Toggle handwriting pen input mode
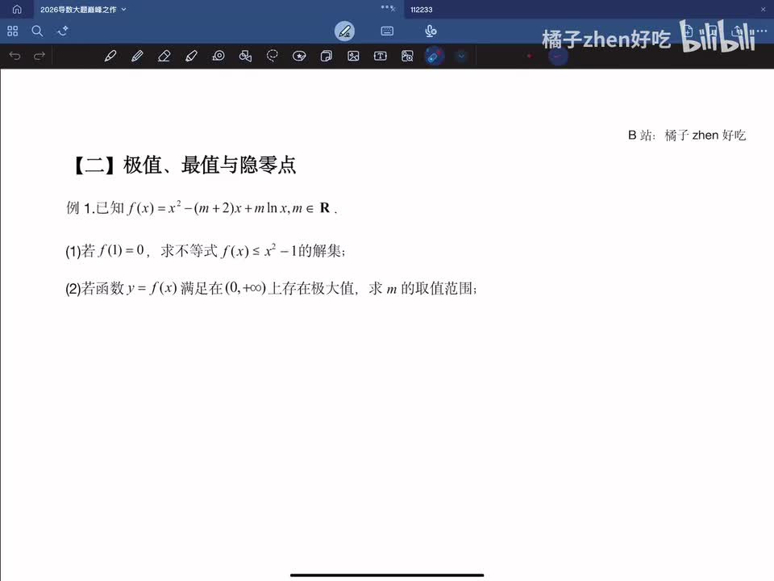774x581 pixels. click(x=344, y=31)
